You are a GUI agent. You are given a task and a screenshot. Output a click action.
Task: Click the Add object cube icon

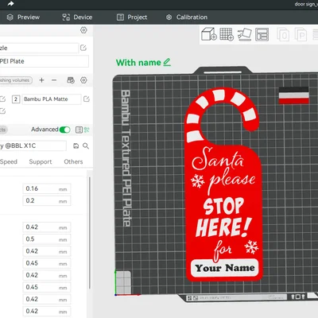pos(209,34)
